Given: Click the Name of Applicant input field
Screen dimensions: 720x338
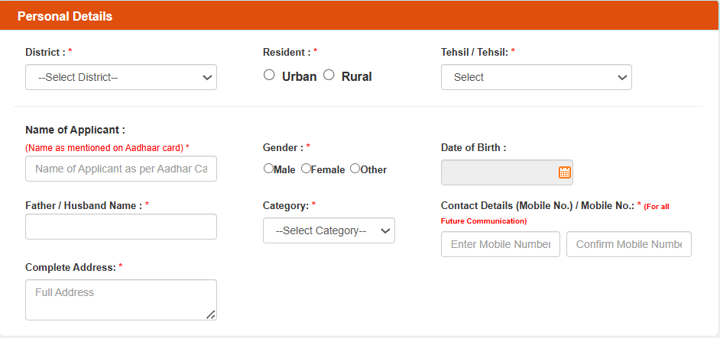Looking at the screenshot, I should (122, 169).
